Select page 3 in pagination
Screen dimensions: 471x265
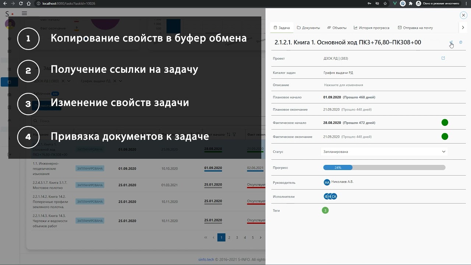[x=237, y=237]
